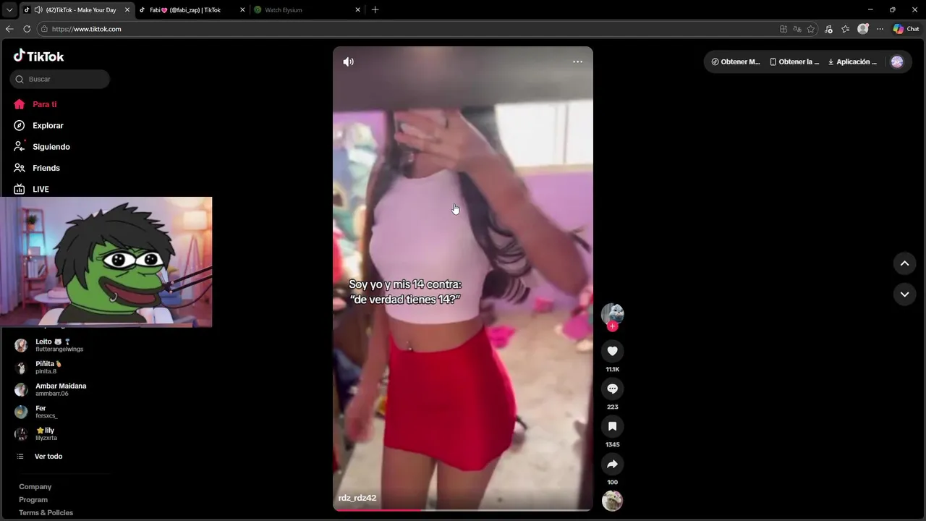
Task: Open the Fer followed account
Action: pyautogui.click(x=36, y=412)
